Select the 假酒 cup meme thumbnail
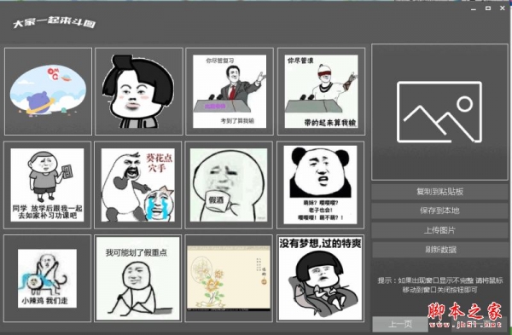512x335 pixels. [x=229, y=185]
